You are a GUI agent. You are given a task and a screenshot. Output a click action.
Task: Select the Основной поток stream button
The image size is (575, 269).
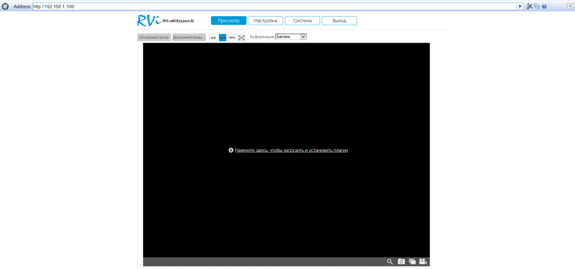click(x=154, y=38)
